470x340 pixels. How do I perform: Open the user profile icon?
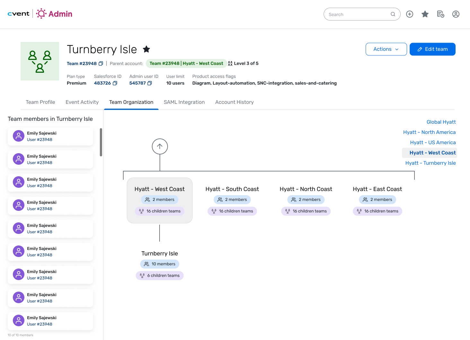click(456, 14)
